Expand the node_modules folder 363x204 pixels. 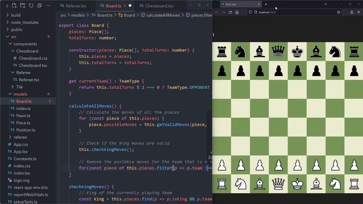(x=25, y=22)
